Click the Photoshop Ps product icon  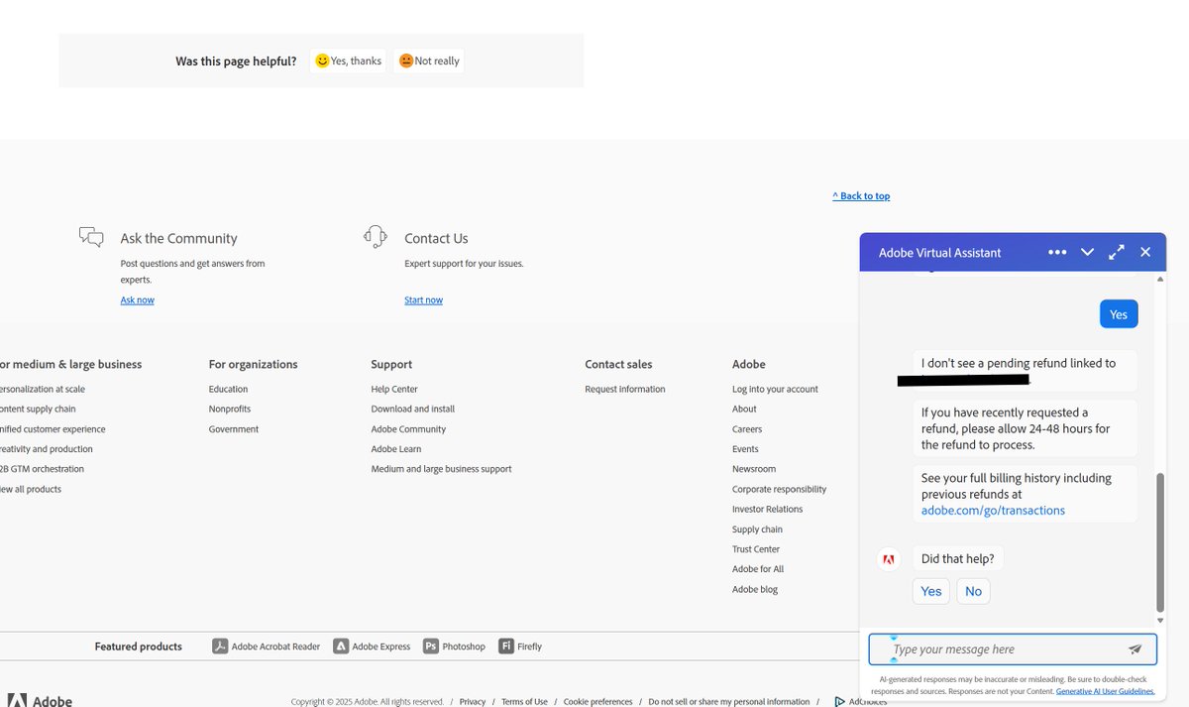[x=431, y=647]
